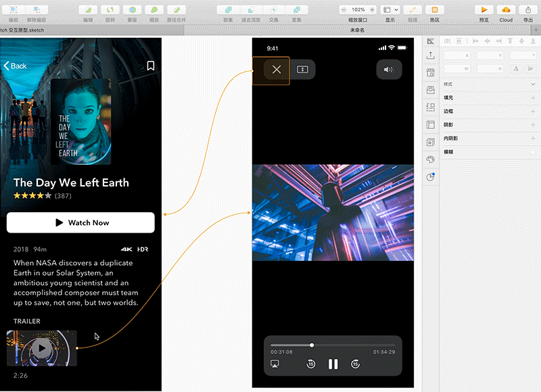Click the 102% zoom value field
This screenshot has width=541, height=392.
358,9
